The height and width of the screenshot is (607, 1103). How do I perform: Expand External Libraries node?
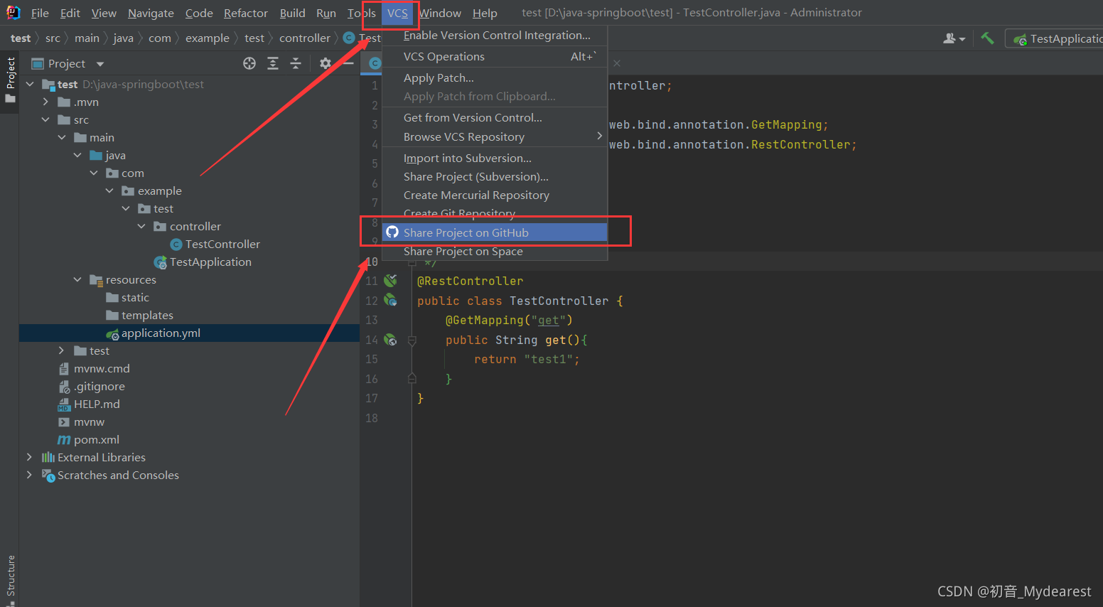[29, 457]
